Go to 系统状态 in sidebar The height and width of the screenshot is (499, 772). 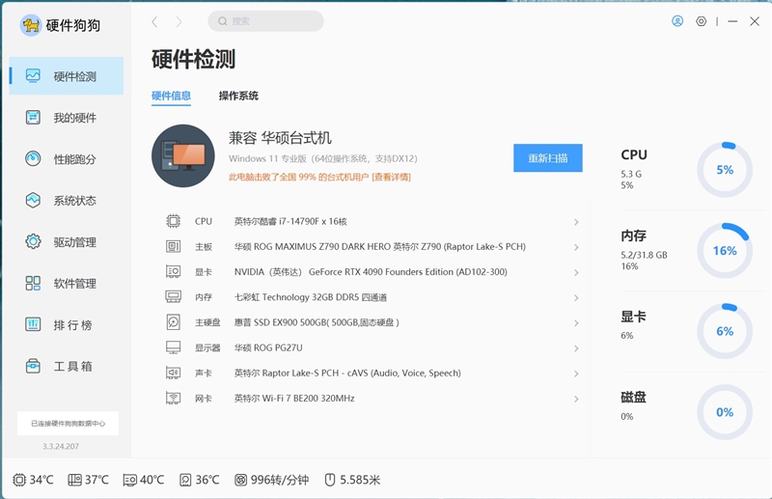pos(66,200)
